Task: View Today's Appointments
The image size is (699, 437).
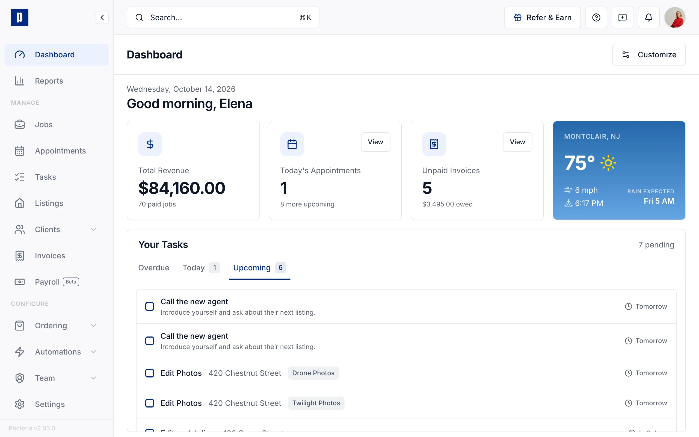Action: coord(375,142)
